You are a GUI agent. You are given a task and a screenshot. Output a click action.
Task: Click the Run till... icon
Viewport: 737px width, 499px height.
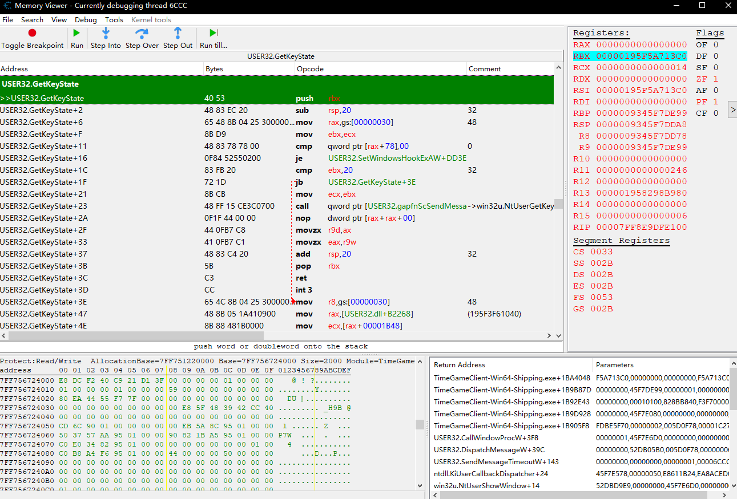pos(213,34)
